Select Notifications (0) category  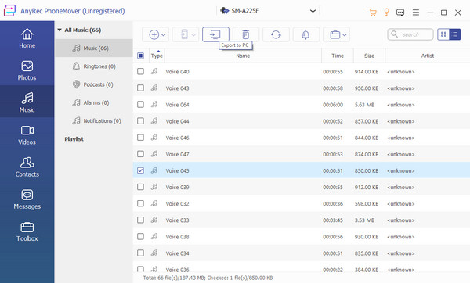(x=94, y=121)
